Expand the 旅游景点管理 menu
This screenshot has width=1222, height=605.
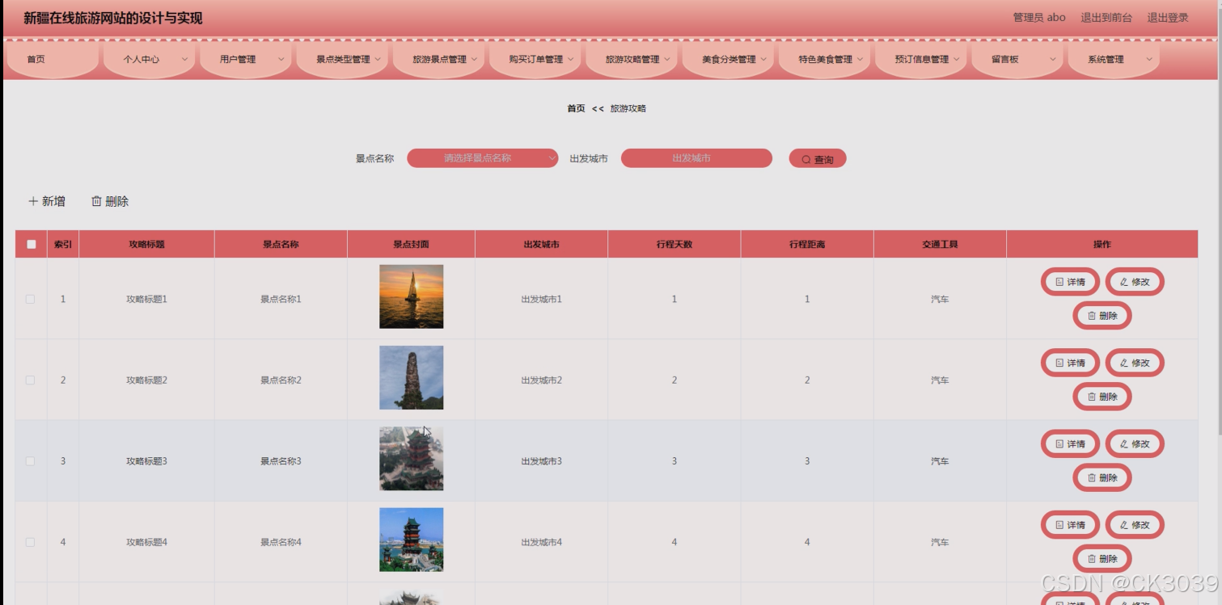pyautogui.click(x=439, y=59)
